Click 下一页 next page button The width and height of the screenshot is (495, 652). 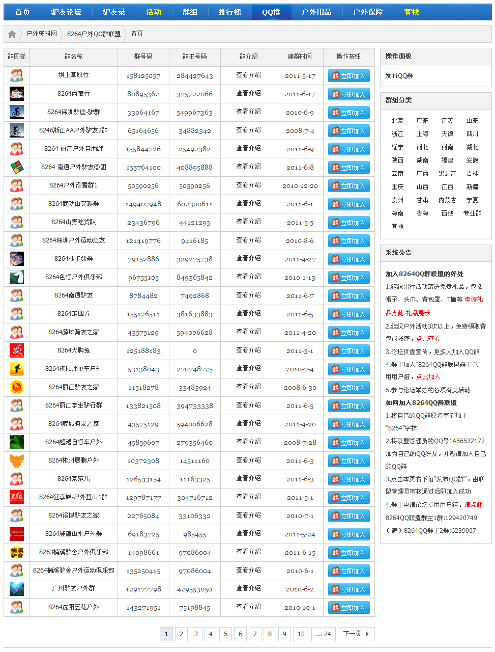pyautogui.click(x=356, y=634)
